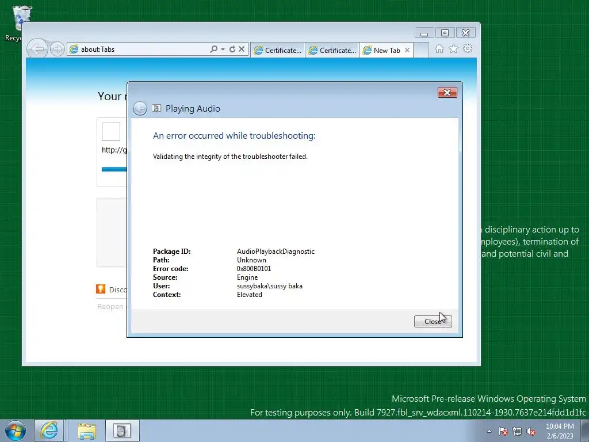Click Internet Explorer taskbar icon
Image resolution: width=589 pixels, height=442 pixels.
coord(49,430)
